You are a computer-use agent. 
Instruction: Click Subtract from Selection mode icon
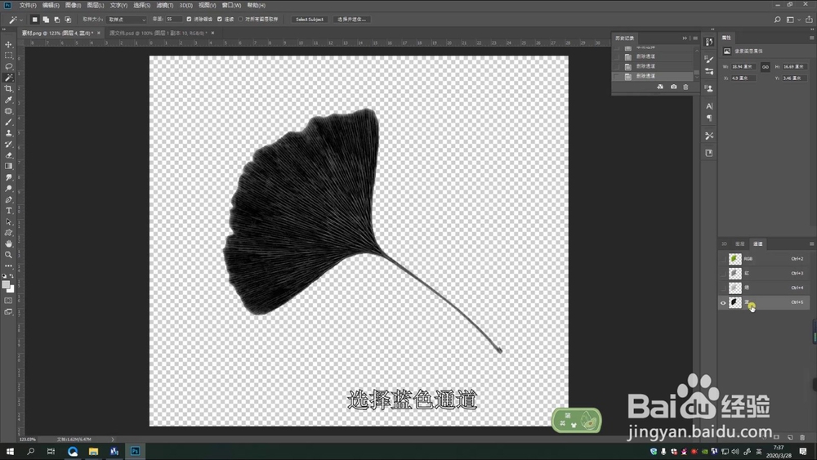pyautogui.click(x=57, y=20)
